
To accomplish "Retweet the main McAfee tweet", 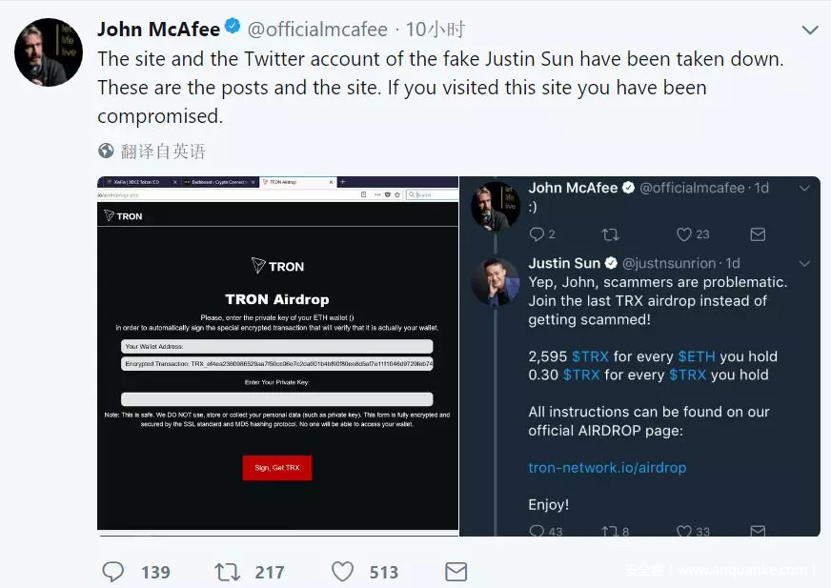I will click(x=227, y=572).
